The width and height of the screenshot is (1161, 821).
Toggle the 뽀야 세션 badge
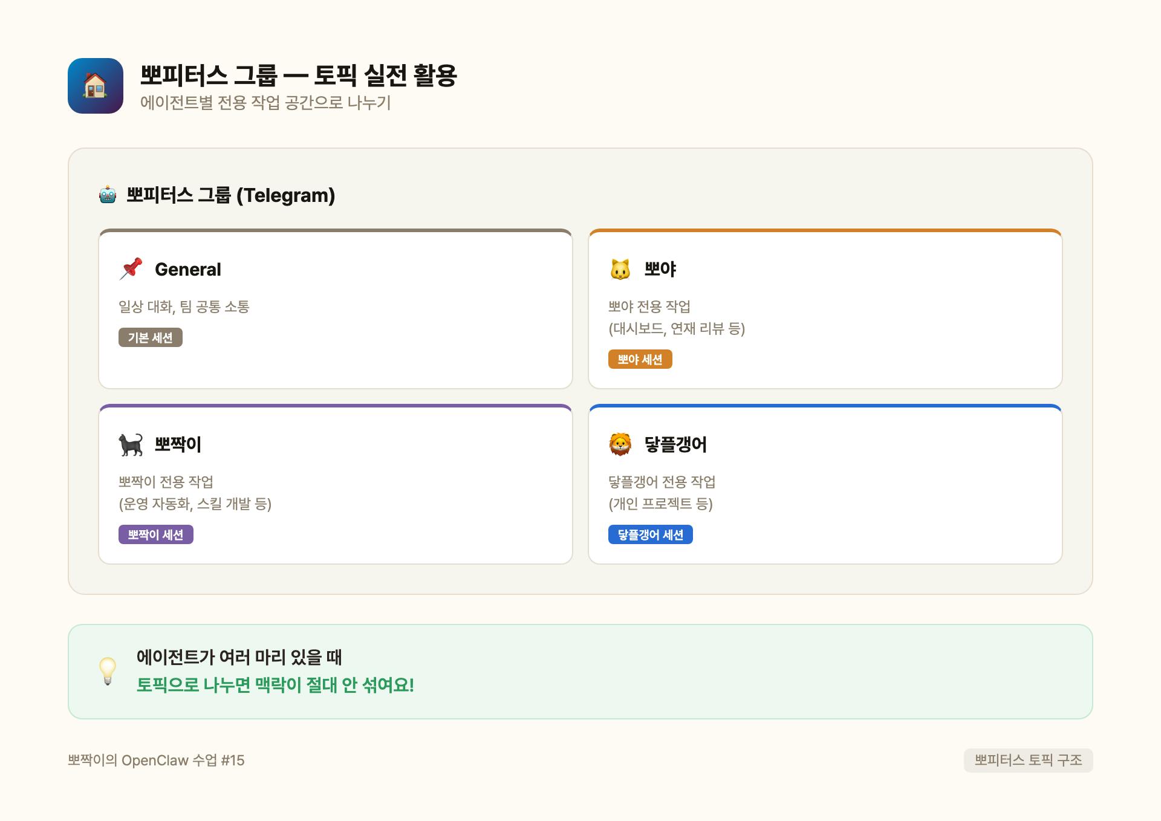(640, 360)
